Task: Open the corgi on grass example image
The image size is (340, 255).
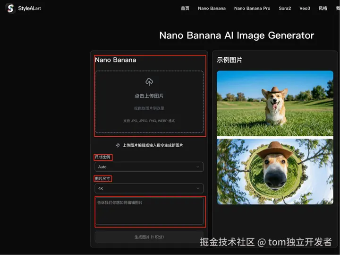Action: click(x=275, y=104)
